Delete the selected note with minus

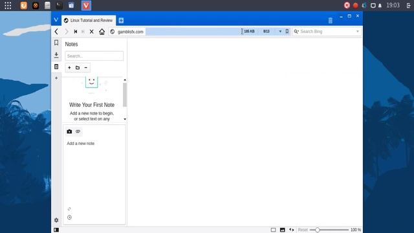point(86,67)
